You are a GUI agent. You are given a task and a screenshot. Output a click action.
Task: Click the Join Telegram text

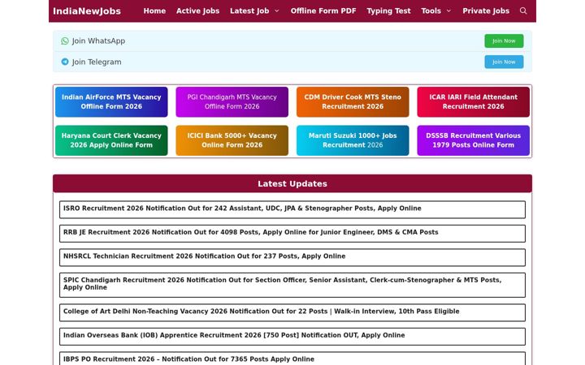coord(97,62)
